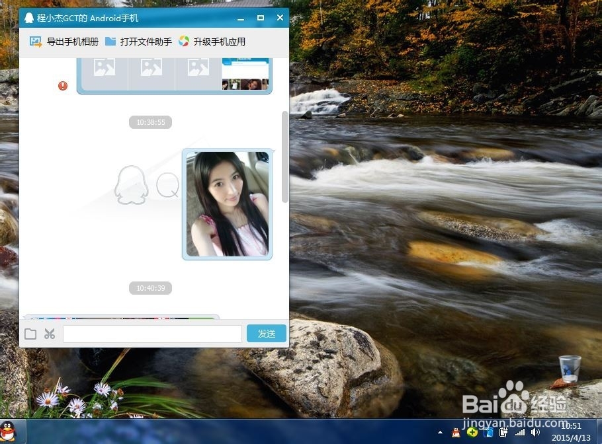The image size is (602, 444).
Task: Open 打开文件助手 file assistant
Action: point(138,42)
